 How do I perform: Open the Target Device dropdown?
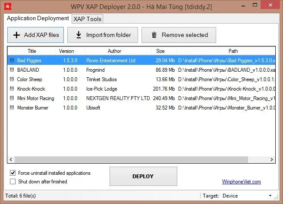pos(270,196)
